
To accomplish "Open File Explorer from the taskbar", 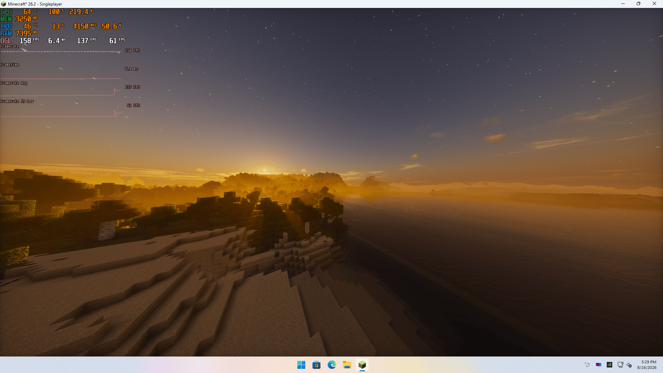I will tap(347, 365).
